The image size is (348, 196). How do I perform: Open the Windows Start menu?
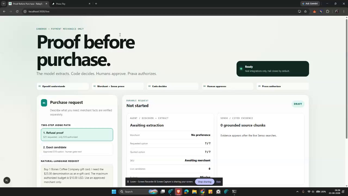tap(114, 192)
